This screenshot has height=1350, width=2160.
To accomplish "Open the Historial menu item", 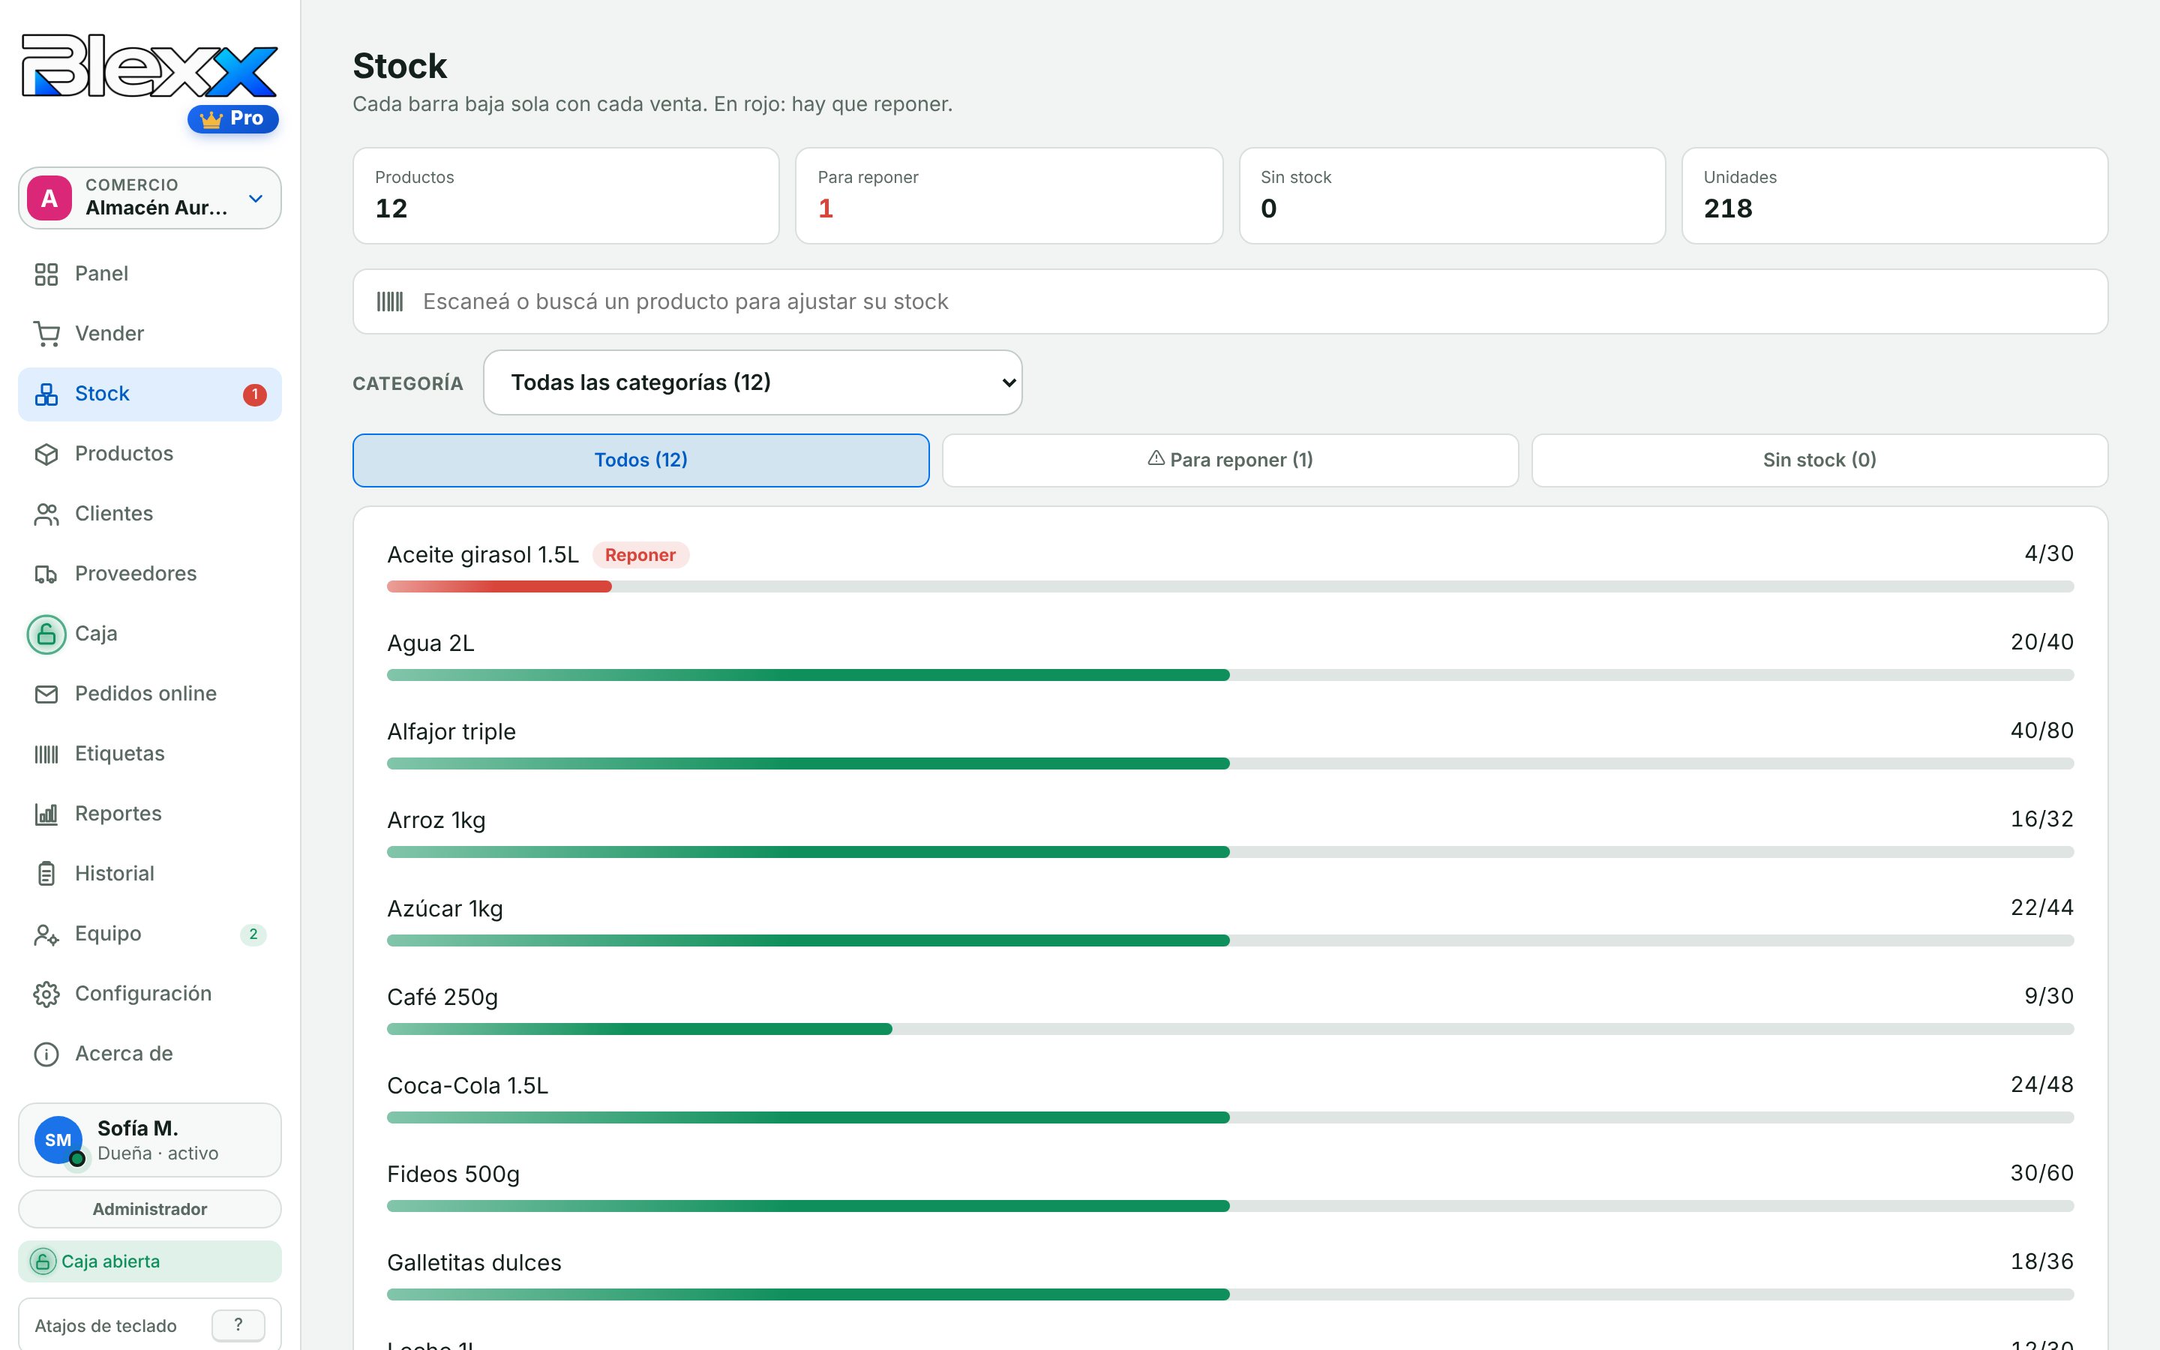I will [150, 873].
